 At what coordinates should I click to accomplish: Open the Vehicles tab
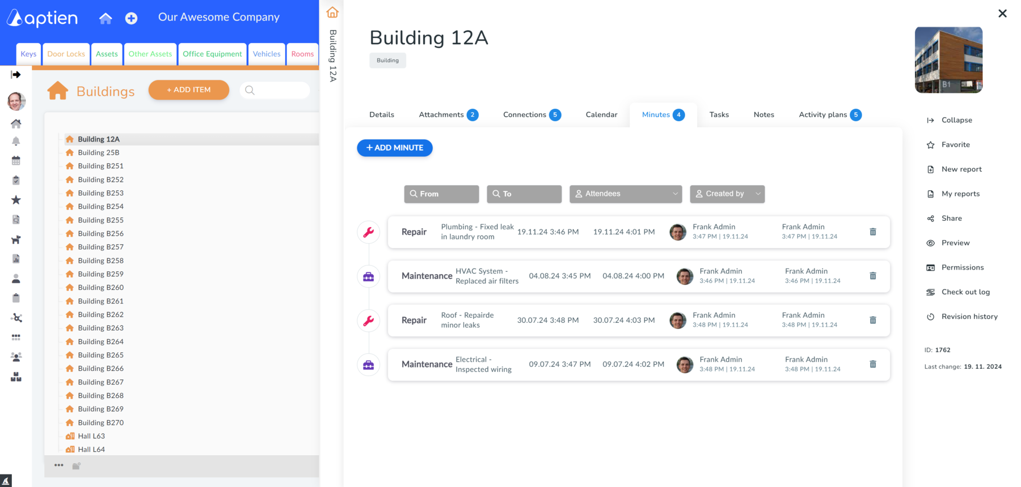tap(267, 54)
